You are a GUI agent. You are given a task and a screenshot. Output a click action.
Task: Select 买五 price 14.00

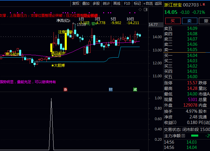192,77
